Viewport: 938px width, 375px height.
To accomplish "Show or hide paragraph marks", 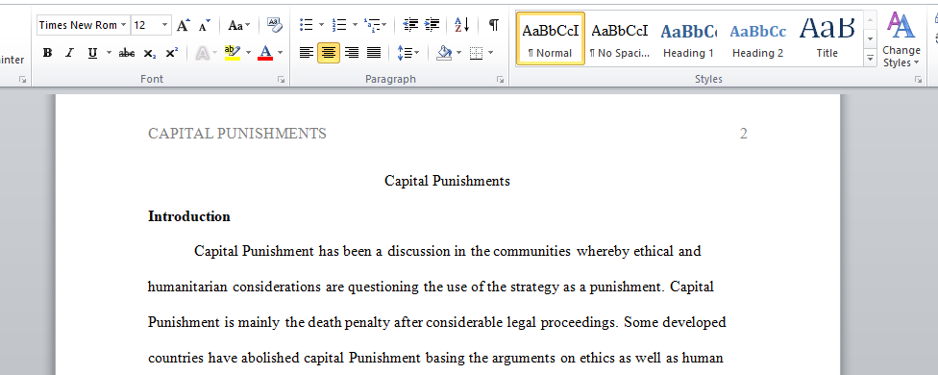I will pos(494,25).
